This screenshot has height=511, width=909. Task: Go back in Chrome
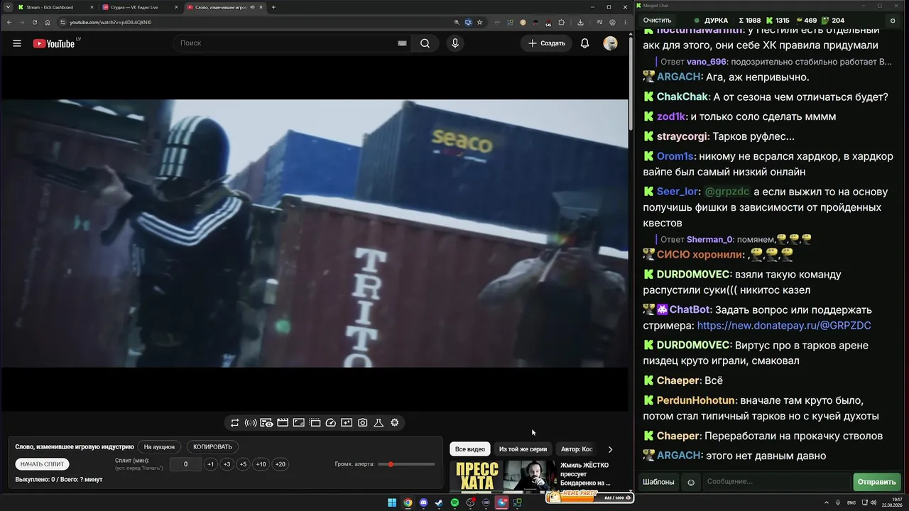tap(9, 22)
